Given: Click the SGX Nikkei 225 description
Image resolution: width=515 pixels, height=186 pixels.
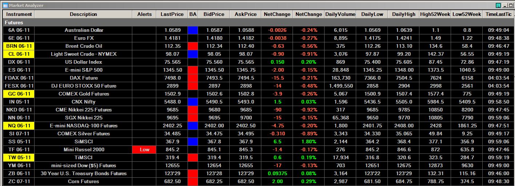Looking at the screenshot, I should 84,118.
